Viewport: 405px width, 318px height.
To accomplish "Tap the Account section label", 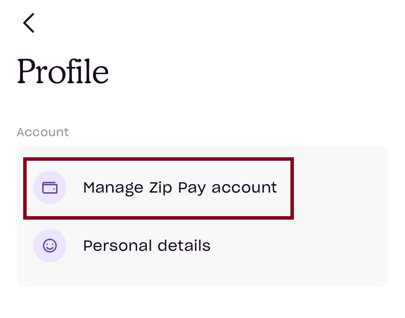I will tap(43, 132).
